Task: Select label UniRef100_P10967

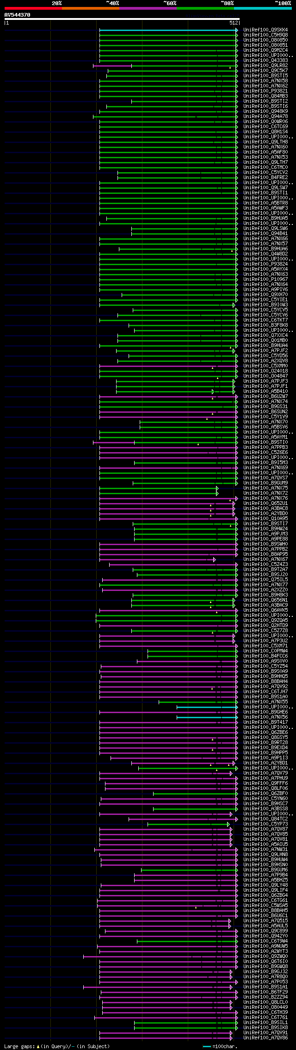Action: point(265,280)
